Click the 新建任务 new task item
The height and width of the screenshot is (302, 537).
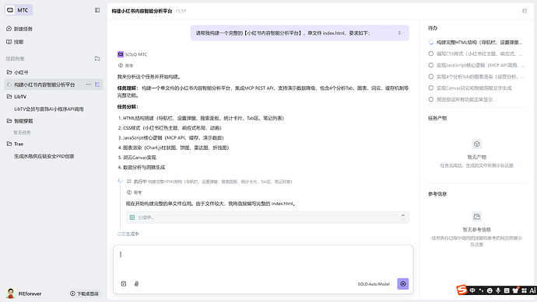pos(19,29)
